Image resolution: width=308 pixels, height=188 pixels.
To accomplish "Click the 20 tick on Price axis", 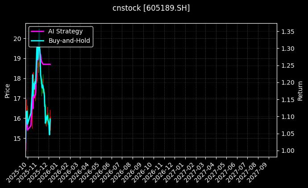I will click(17, 39).
